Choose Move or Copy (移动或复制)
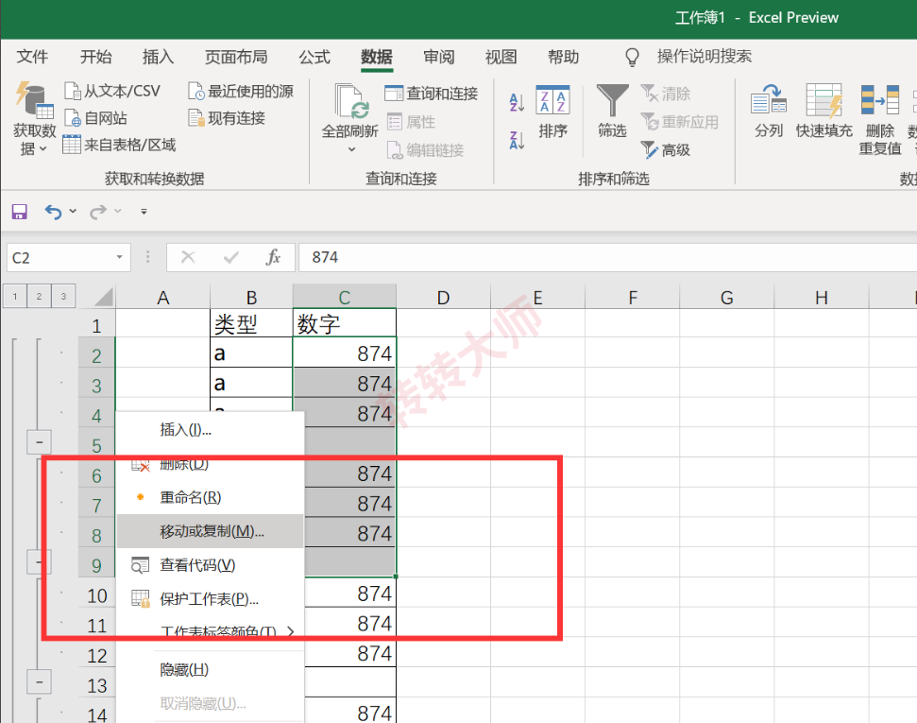The height and width of the screenshot is (723, 917). [x=211, y=531]
